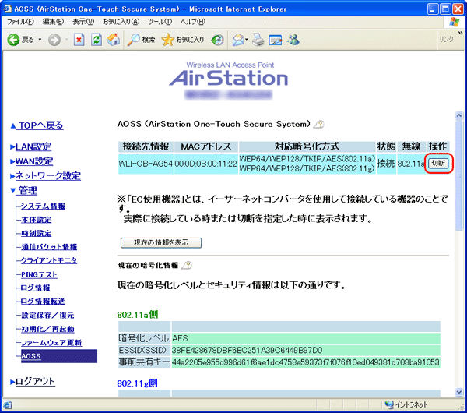
Task: Open the 時刻設定 page
Action: [37, 233]
